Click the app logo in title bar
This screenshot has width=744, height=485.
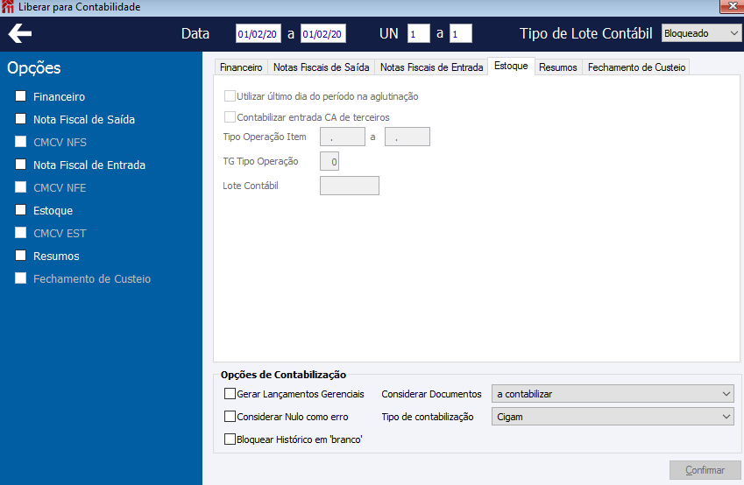coord(8,7)
